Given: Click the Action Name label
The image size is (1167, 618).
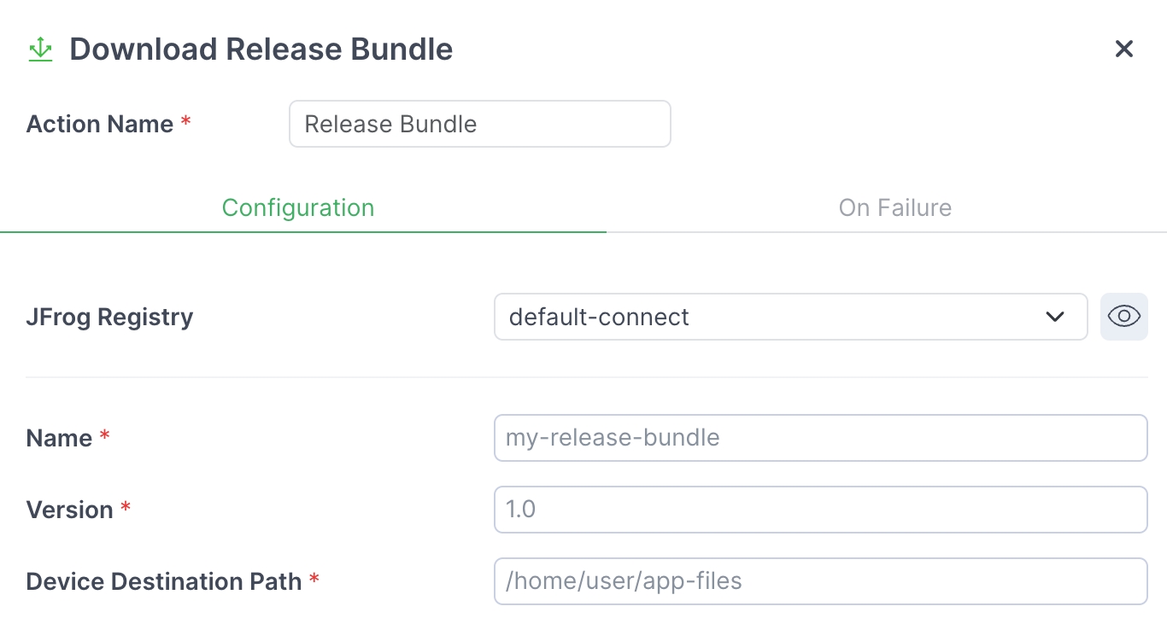Looking at the screenshot, I should click(x=100, y=125).
